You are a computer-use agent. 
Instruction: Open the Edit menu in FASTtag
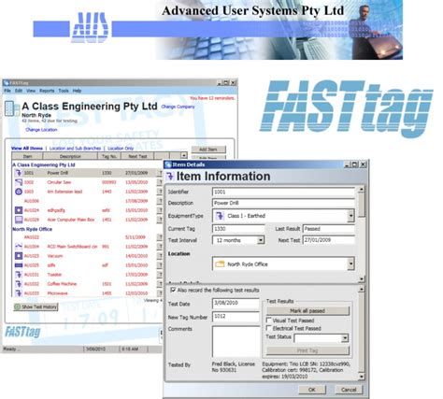click(x=19, y=91)
